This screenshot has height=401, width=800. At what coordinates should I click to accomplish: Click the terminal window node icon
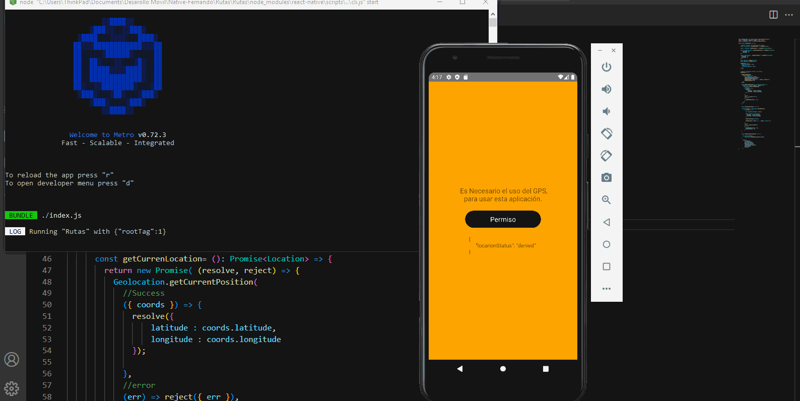coord(13,3)
